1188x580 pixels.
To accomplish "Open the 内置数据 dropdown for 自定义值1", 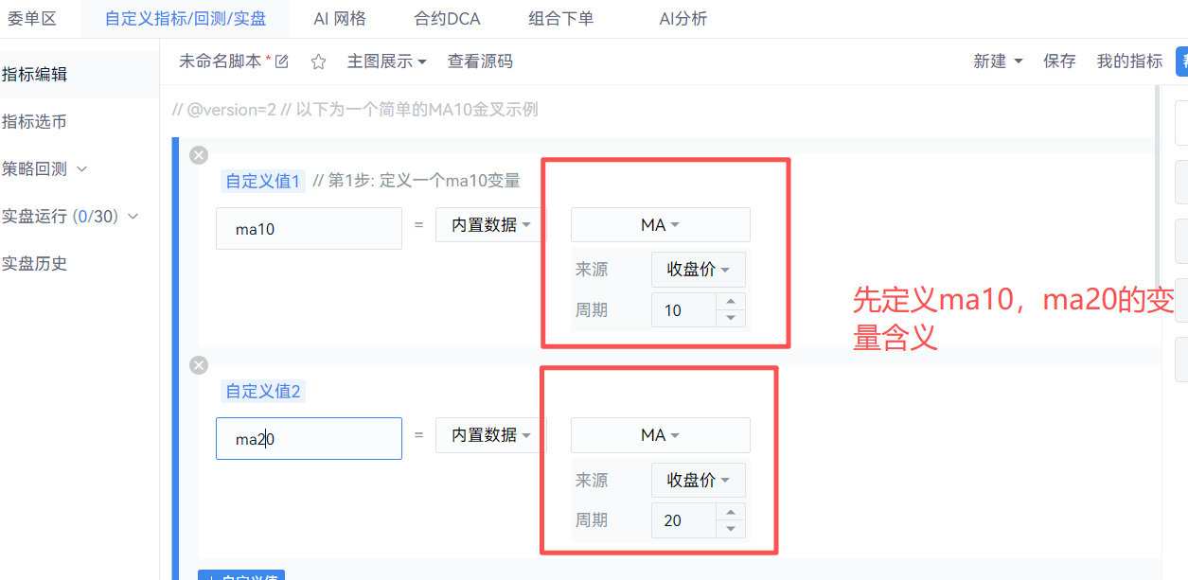I will [490, 225].
